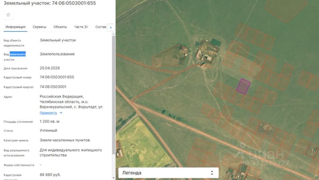
Task: Click the label Дата присвоения
Action: click(15, 68)
